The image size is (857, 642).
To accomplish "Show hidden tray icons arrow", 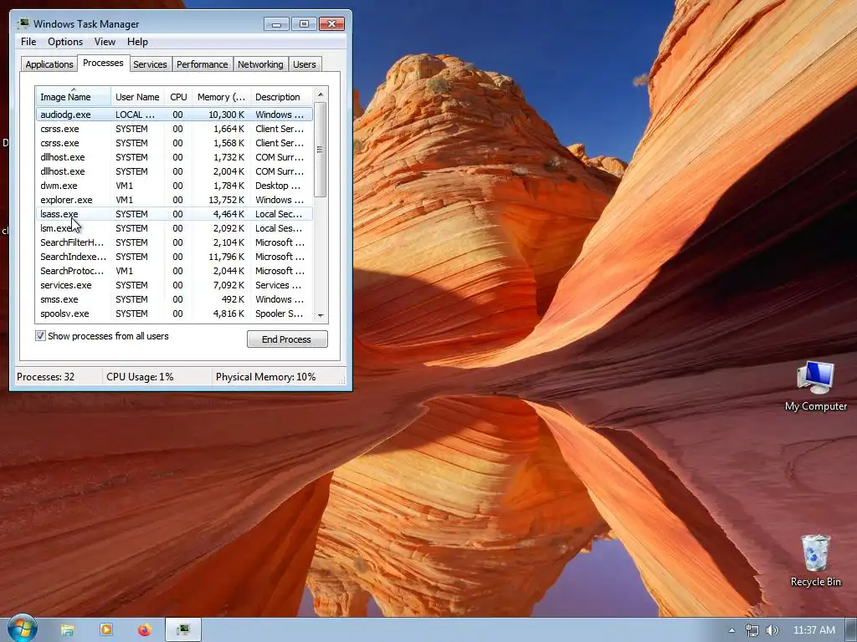I will [x=731, y=630].
